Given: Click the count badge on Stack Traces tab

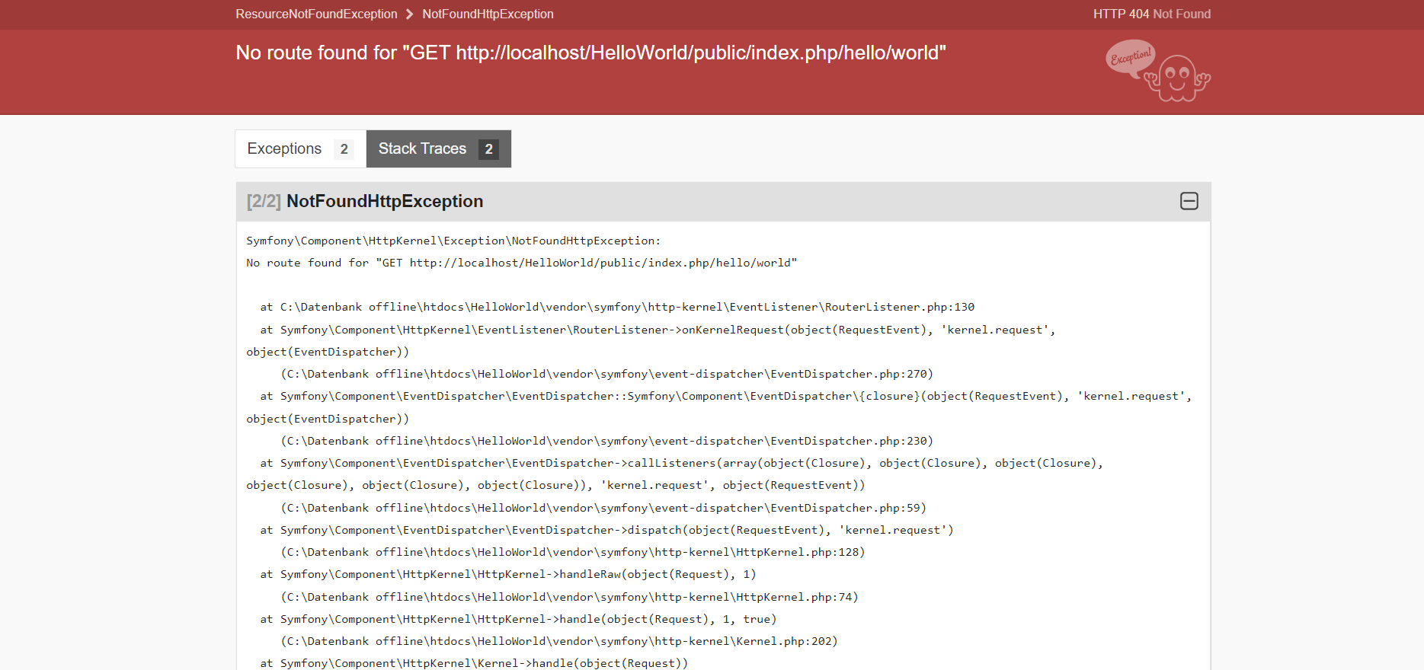Looking at the screenshot, I should pyautogui.click(x=488, y=149).
